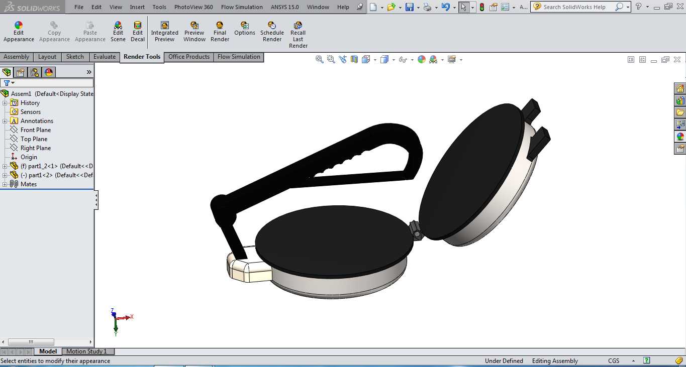Click the Previous View icon
This screenshot has height=367, width=686.
(x=343, y=59)
